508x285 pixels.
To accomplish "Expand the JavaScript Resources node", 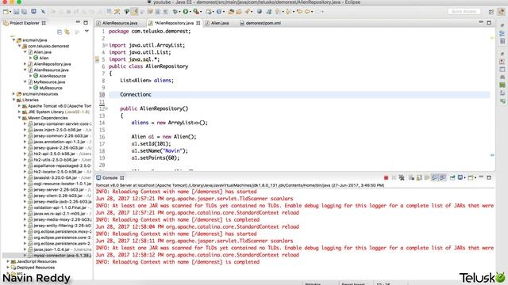I will click(x=8, y=261).
